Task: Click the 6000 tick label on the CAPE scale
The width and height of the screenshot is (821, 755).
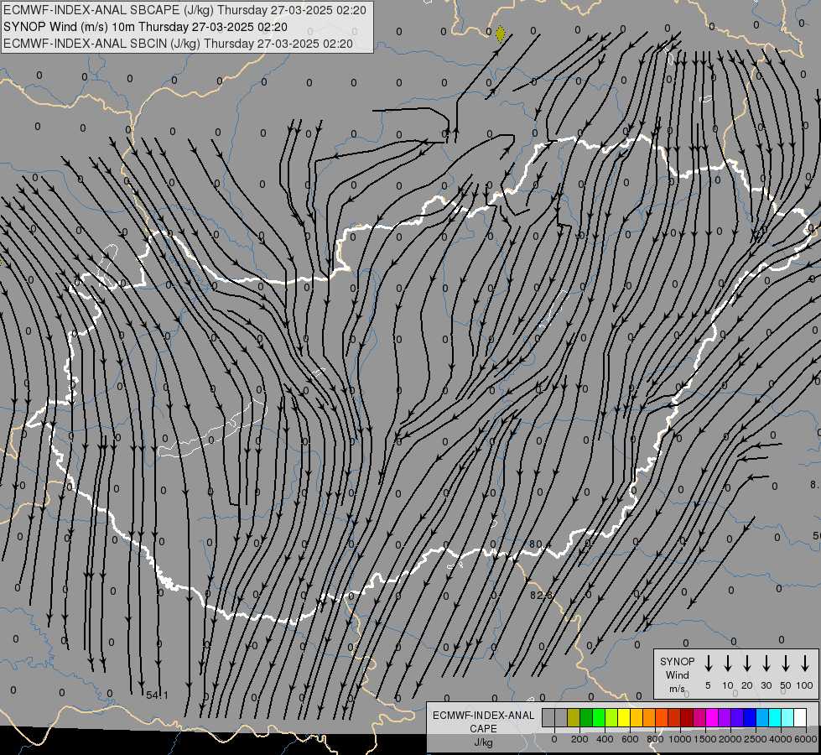Action: click(x=806, y=739)
